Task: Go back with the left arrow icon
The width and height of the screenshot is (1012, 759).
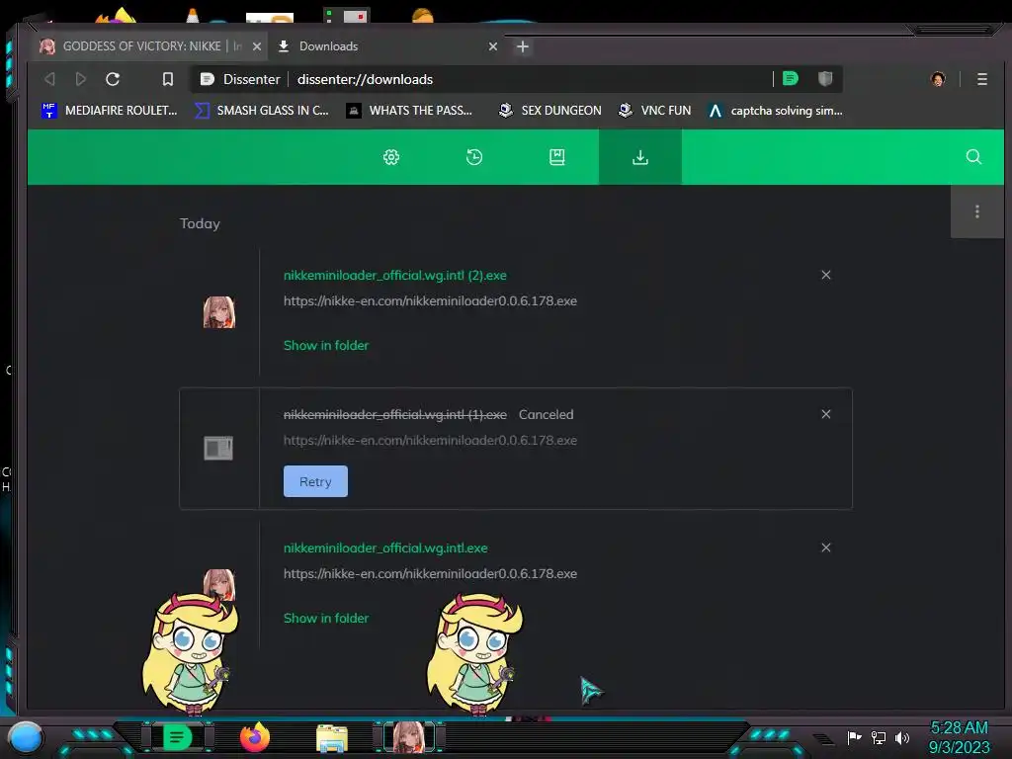Action: pos(49,79)
